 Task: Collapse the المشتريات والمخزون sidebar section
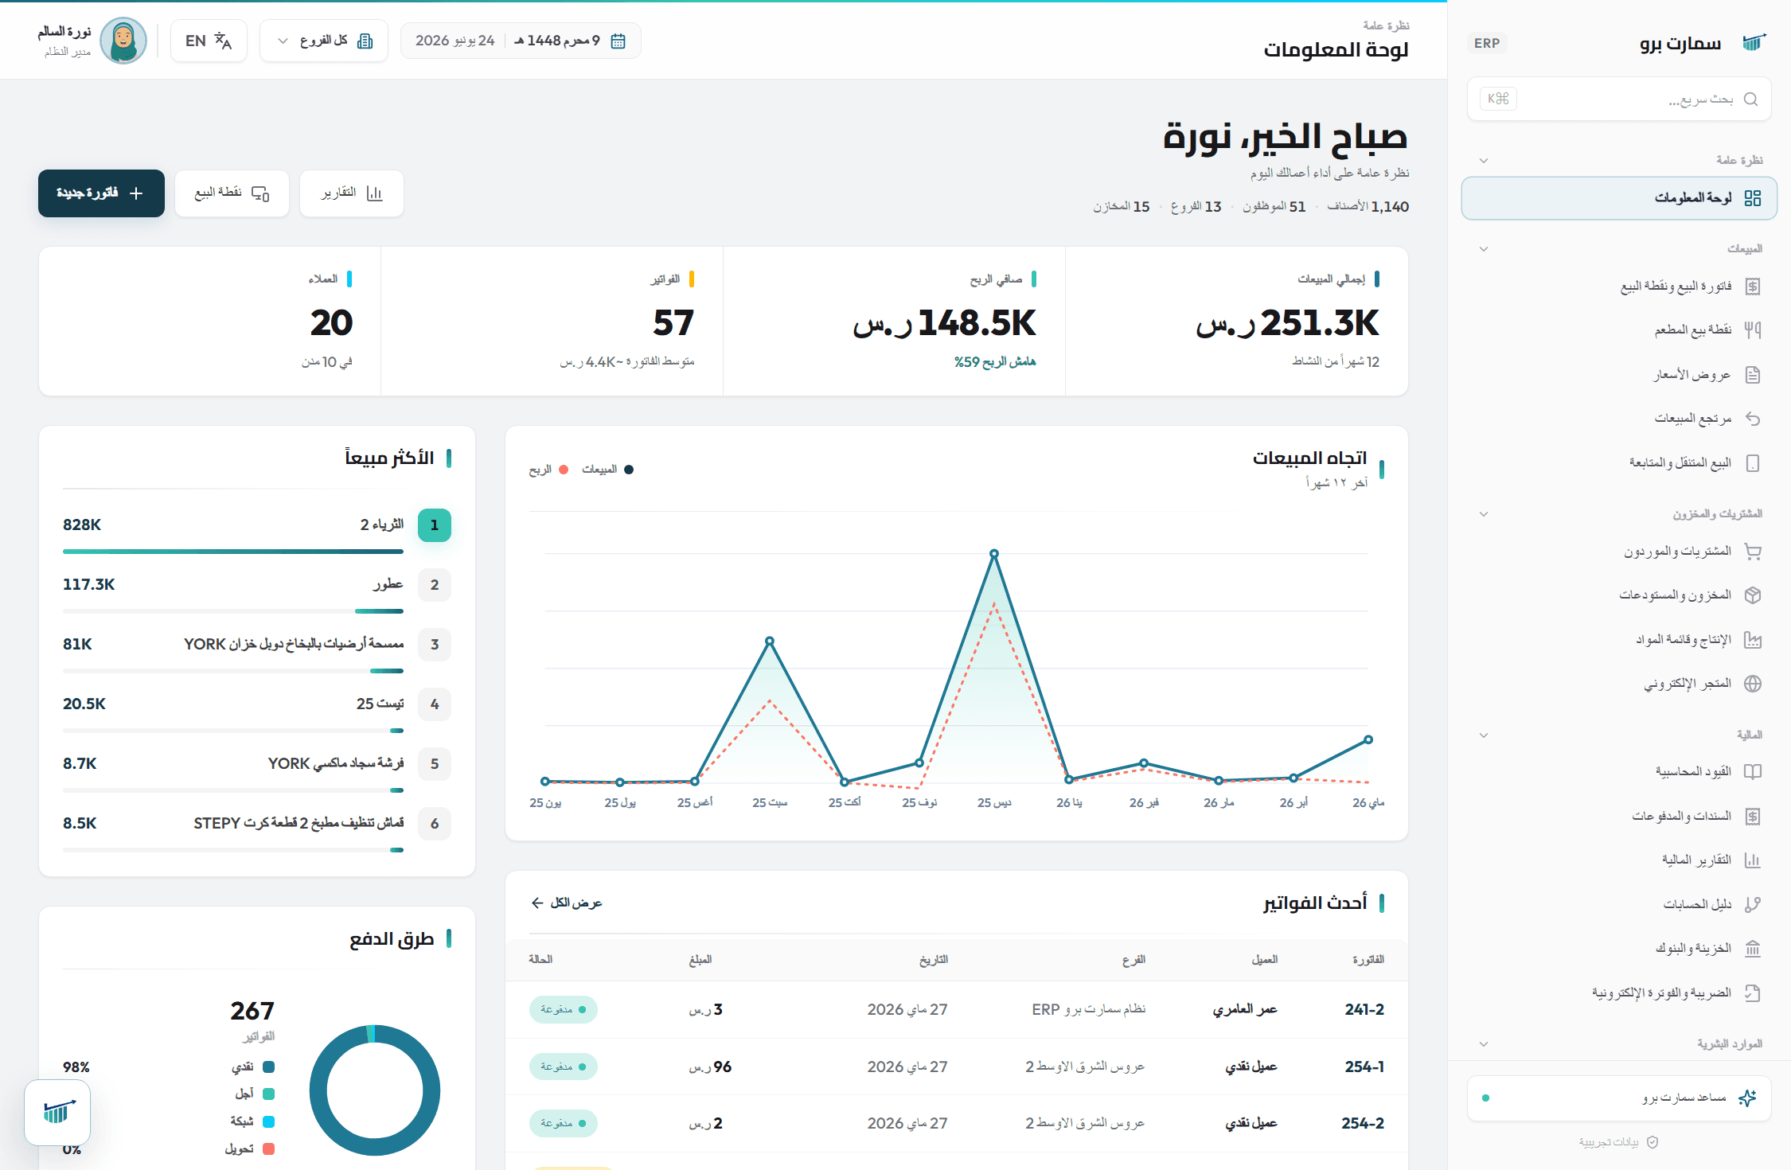1484,514
